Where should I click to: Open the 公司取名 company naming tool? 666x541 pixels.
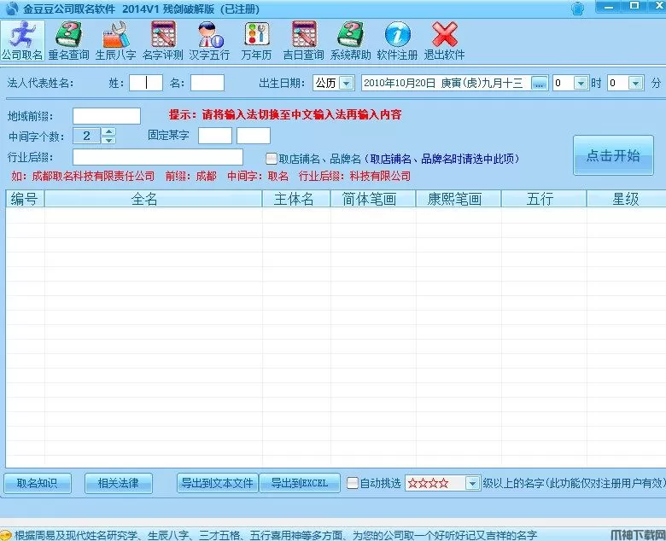click(21, 40)
